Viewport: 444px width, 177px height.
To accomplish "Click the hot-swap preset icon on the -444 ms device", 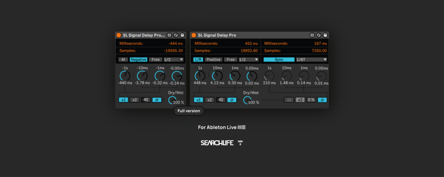I will click(x=176, y=35).
